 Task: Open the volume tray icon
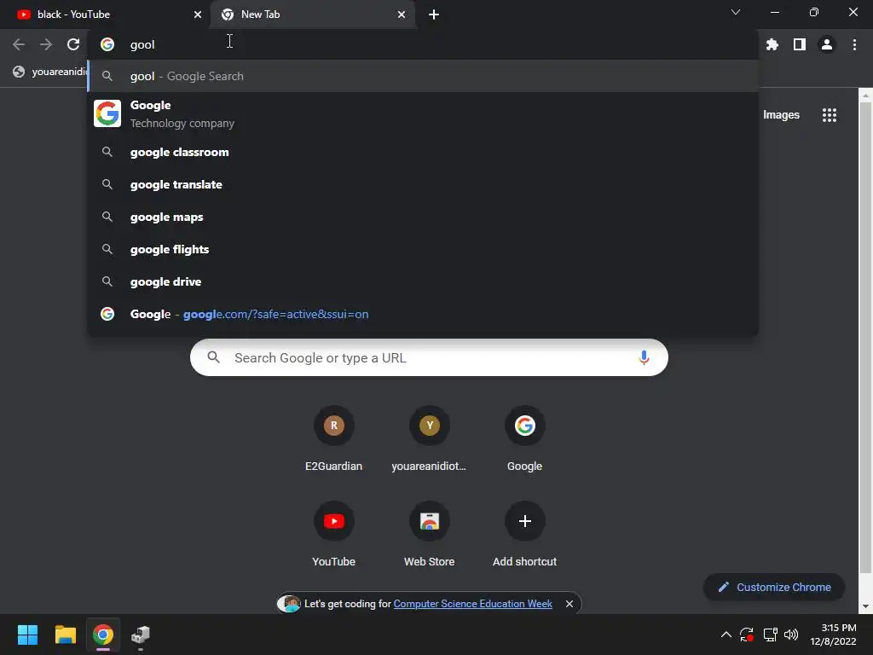(x=790, y=635)
